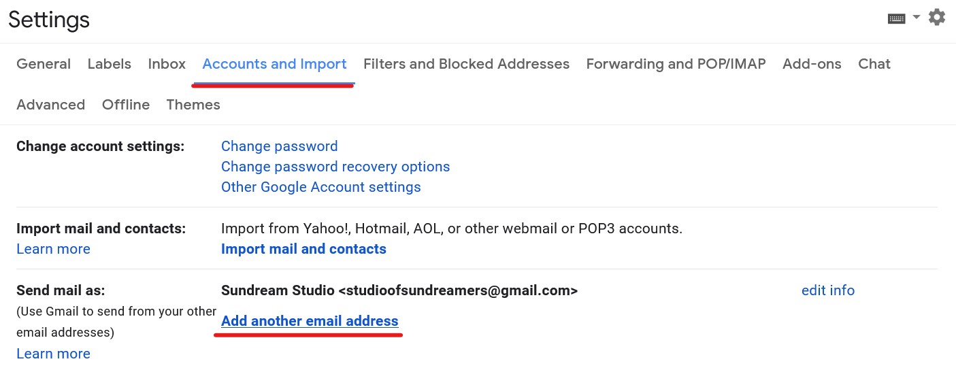Screen dimensions: 956x370
Task: Click the keyboard input tools icon
Action: (896, 18)
